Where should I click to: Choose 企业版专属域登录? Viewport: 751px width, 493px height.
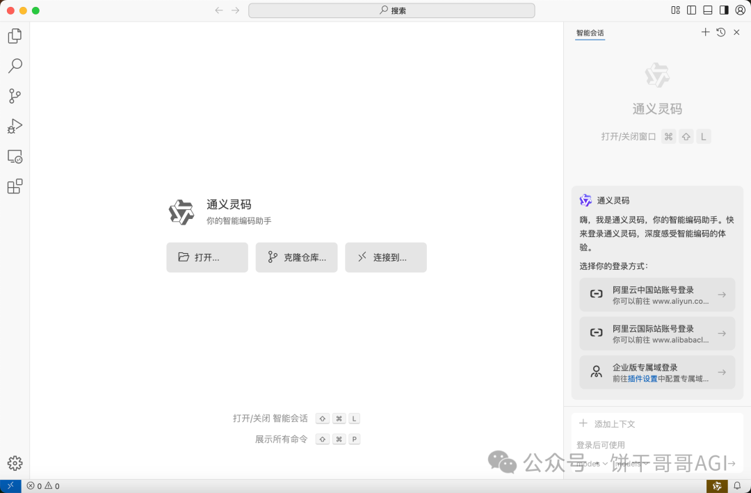coord(657,372)
